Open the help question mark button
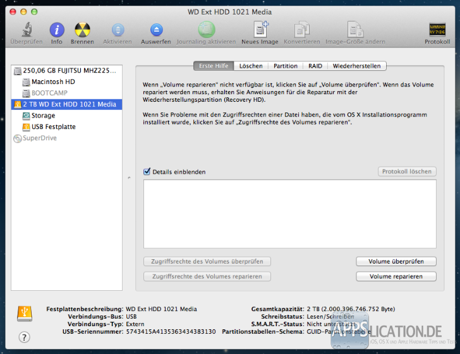The width and height of the screenshot is (460, 354). click(25, 337)
